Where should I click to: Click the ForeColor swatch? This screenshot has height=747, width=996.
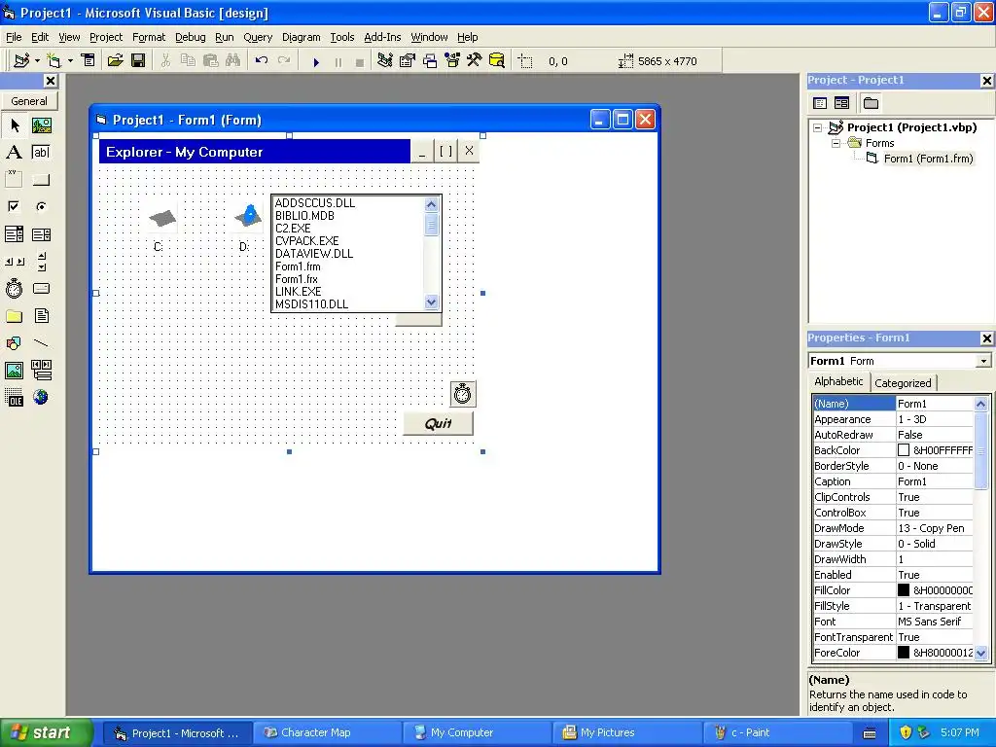904,653
